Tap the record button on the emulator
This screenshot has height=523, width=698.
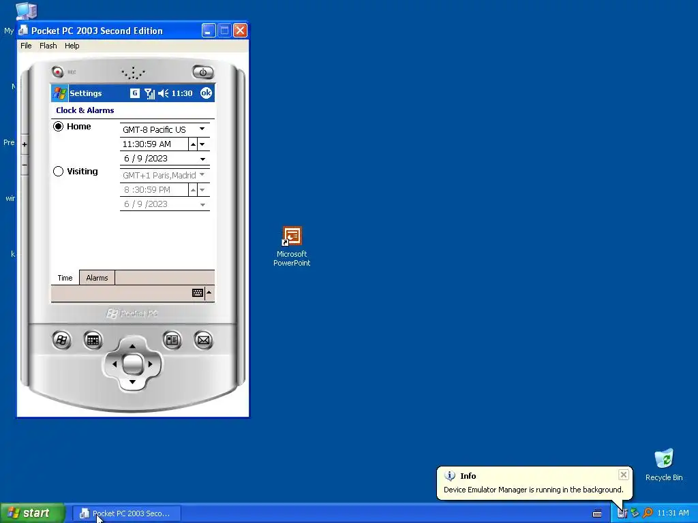(57, 72)
